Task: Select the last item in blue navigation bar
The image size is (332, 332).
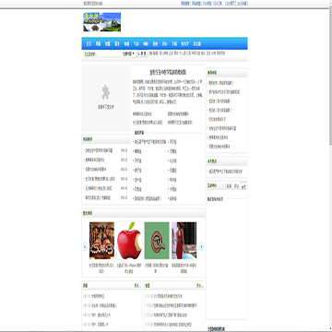Action: [197, 44]
